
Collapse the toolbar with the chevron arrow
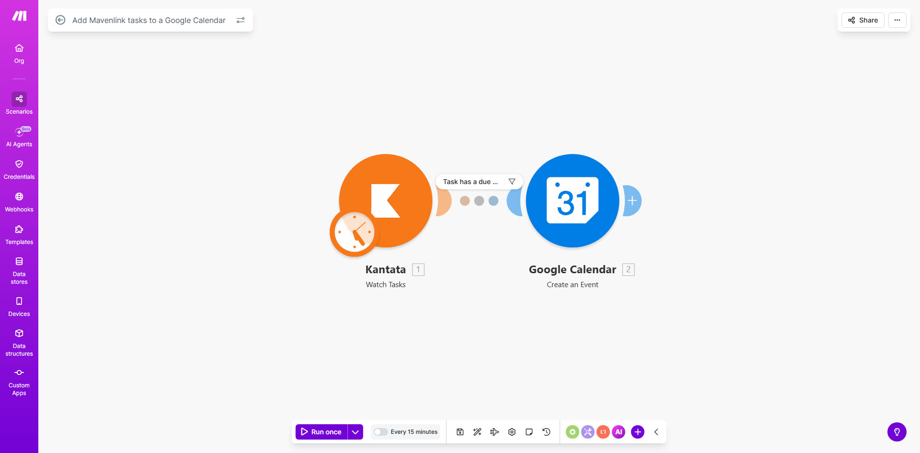[656, 432]
